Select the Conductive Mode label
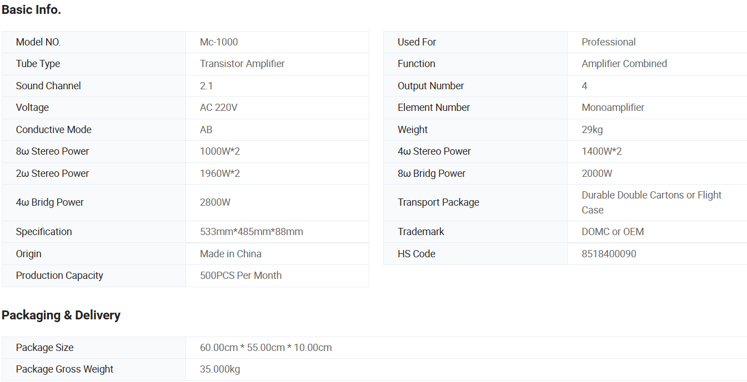 pyautogui.click(x=53, y=130)
